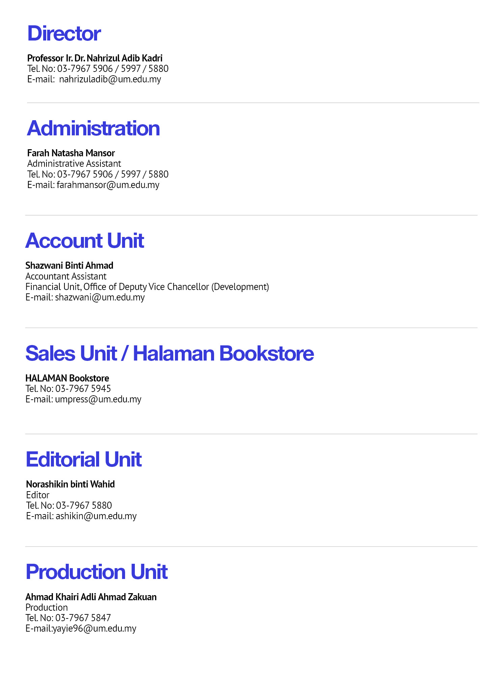Select the name Professor Ir. Dr. Nahrizul Adib Kadri
Viewport: 503px width, 688px height.
(95, 58)
